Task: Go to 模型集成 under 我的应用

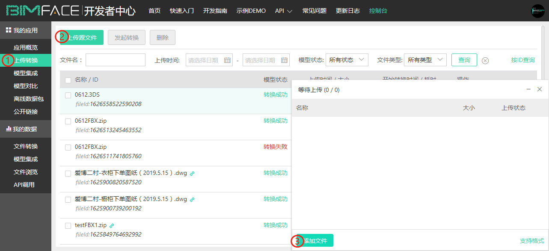Action: (x=26, y=73)
